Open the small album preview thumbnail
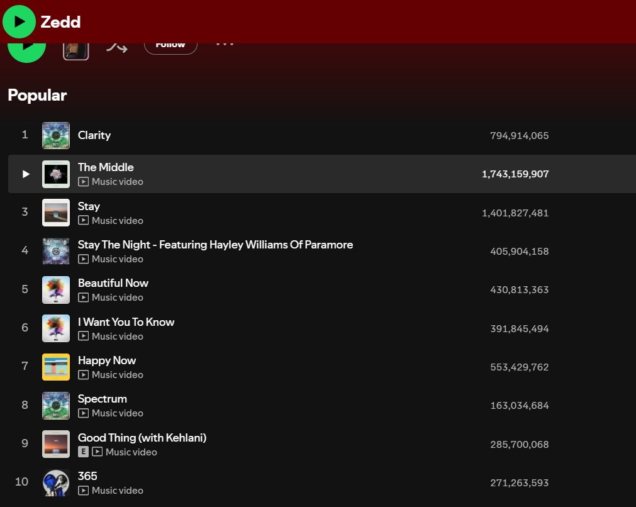The image size is (636, 507). pos(76,52)
